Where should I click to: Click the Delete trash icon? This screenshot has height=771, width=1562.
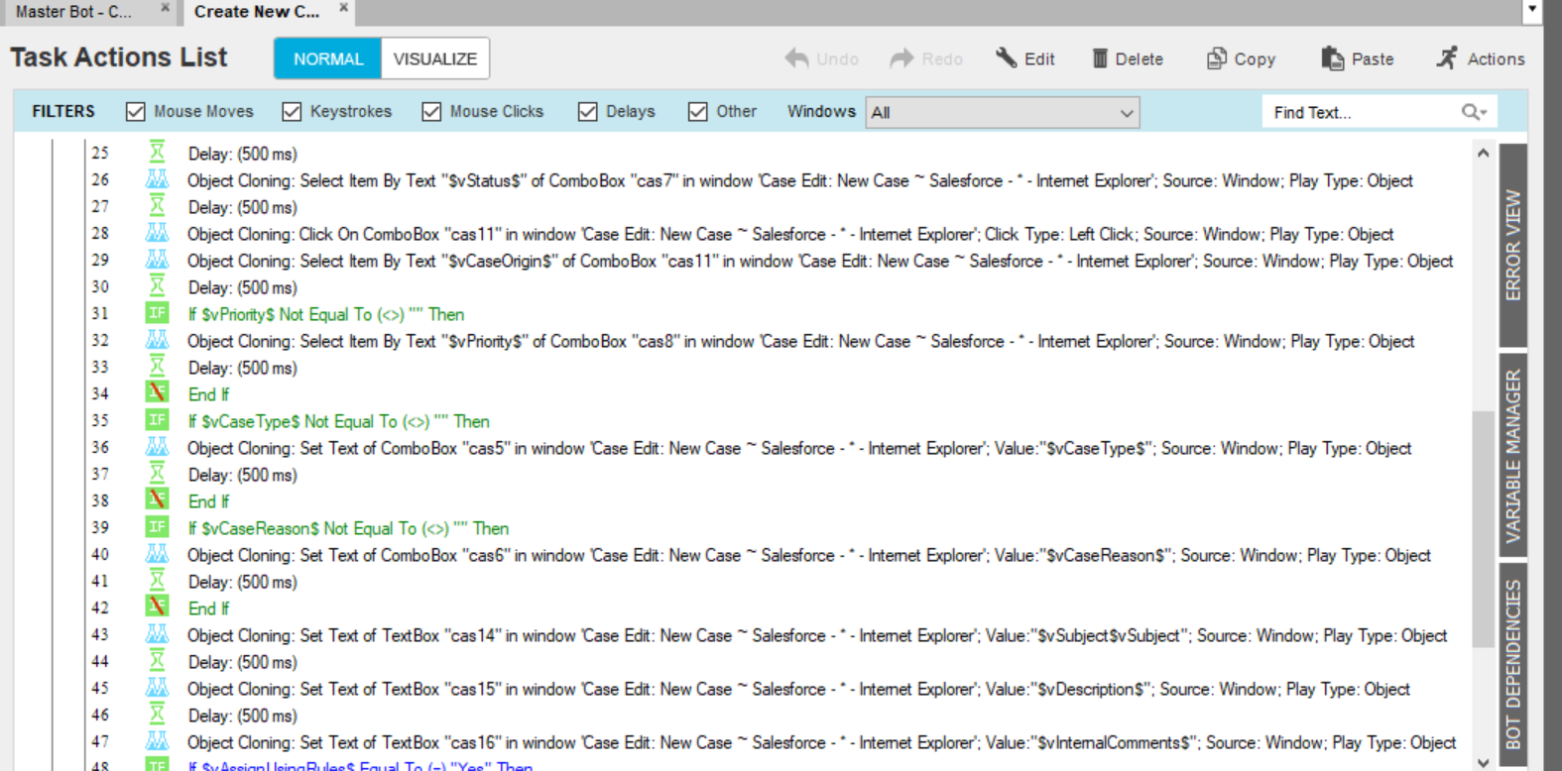(x=1100, y=58)
